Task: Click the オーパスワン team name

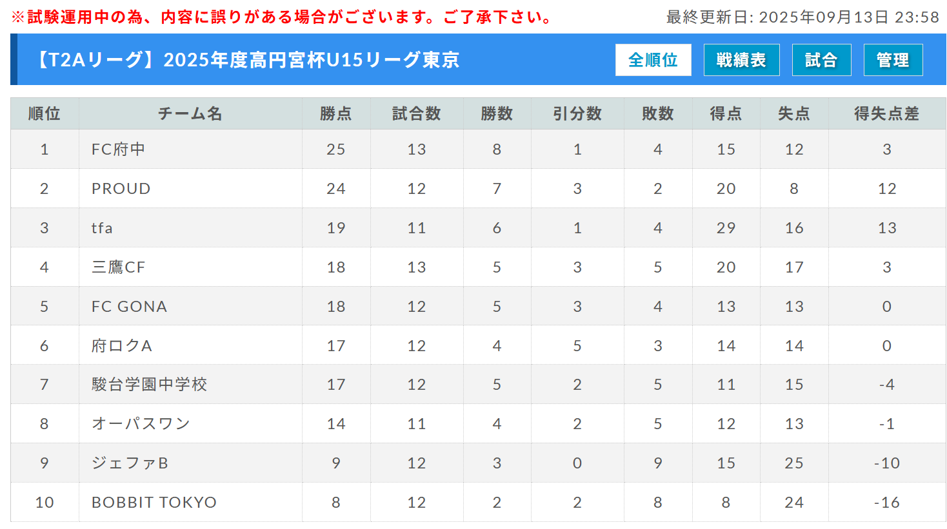Action: [141, 424]
